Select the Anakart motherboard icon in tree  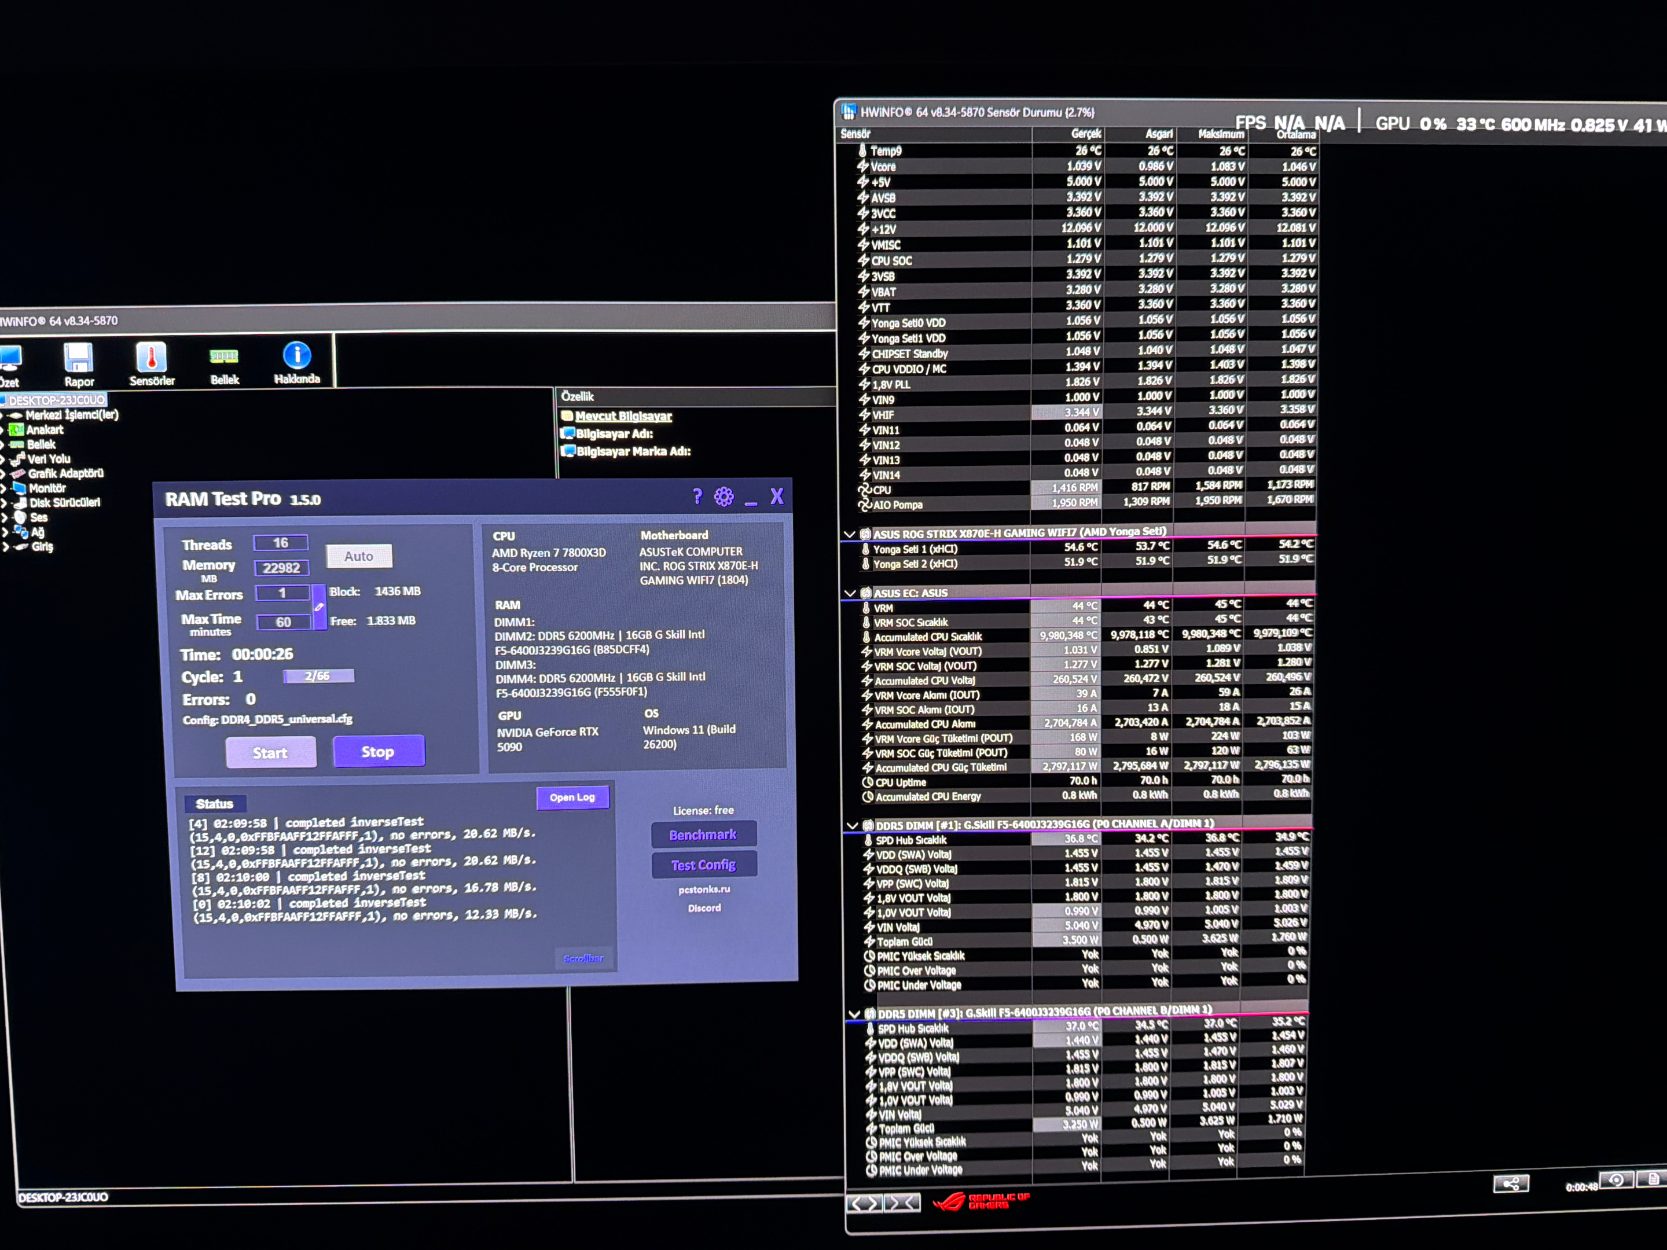click(x=16, y=429)
